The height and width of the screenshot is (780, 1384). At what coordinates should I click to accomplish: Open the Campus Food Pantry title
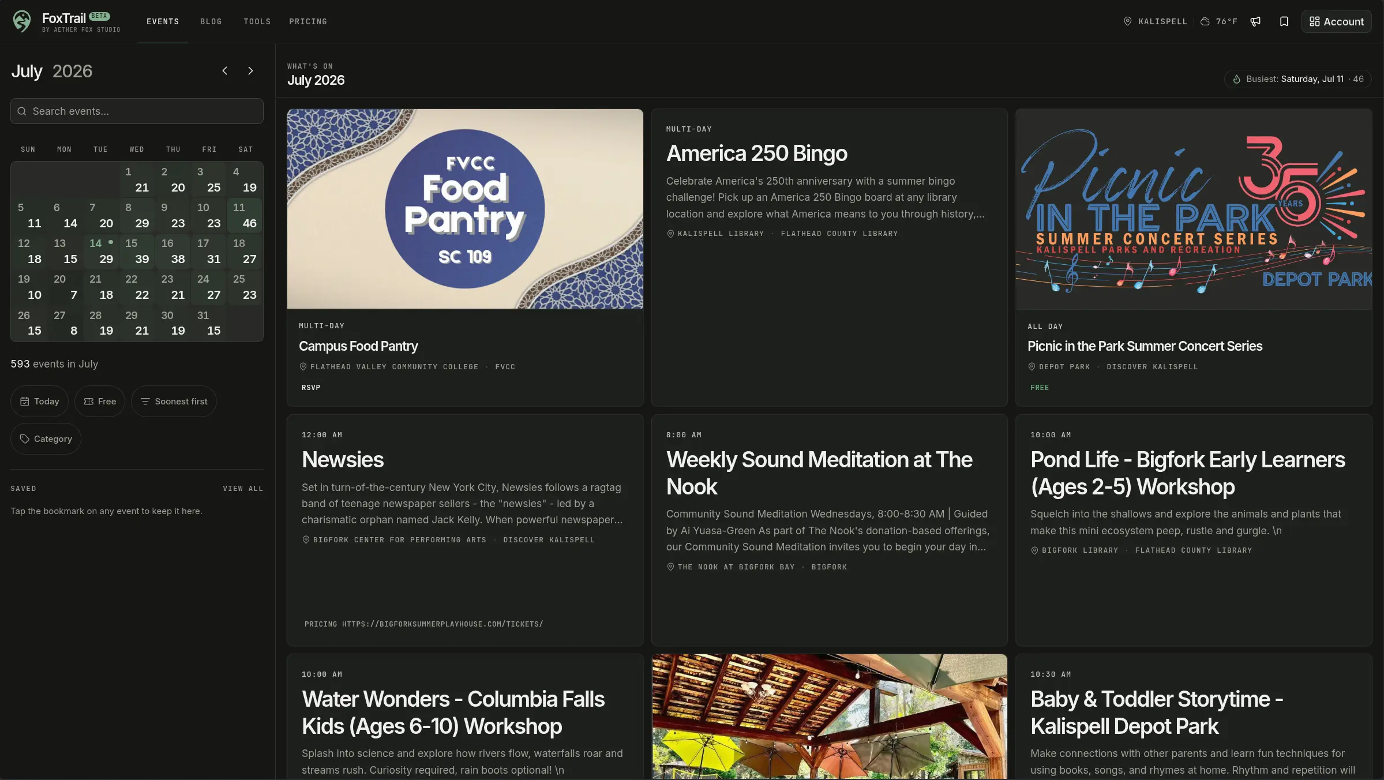pyautogui.click(x=358, y=346)
